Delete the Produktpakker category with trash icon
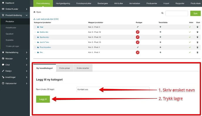The image size is (202, 116). (x=197, y=47)
